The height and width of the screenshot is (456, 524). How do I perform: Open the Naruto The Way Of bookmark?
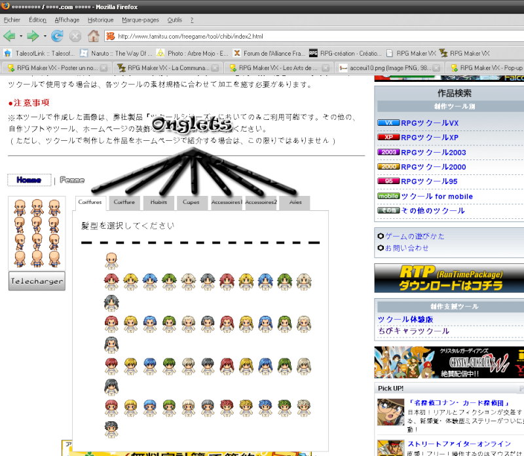[x=117, y=53]
